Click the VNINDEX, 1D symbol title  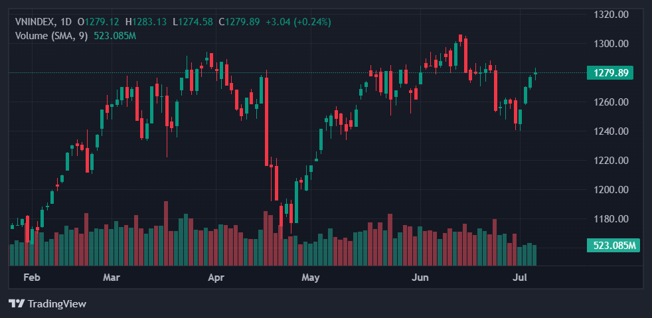[43, 22]
